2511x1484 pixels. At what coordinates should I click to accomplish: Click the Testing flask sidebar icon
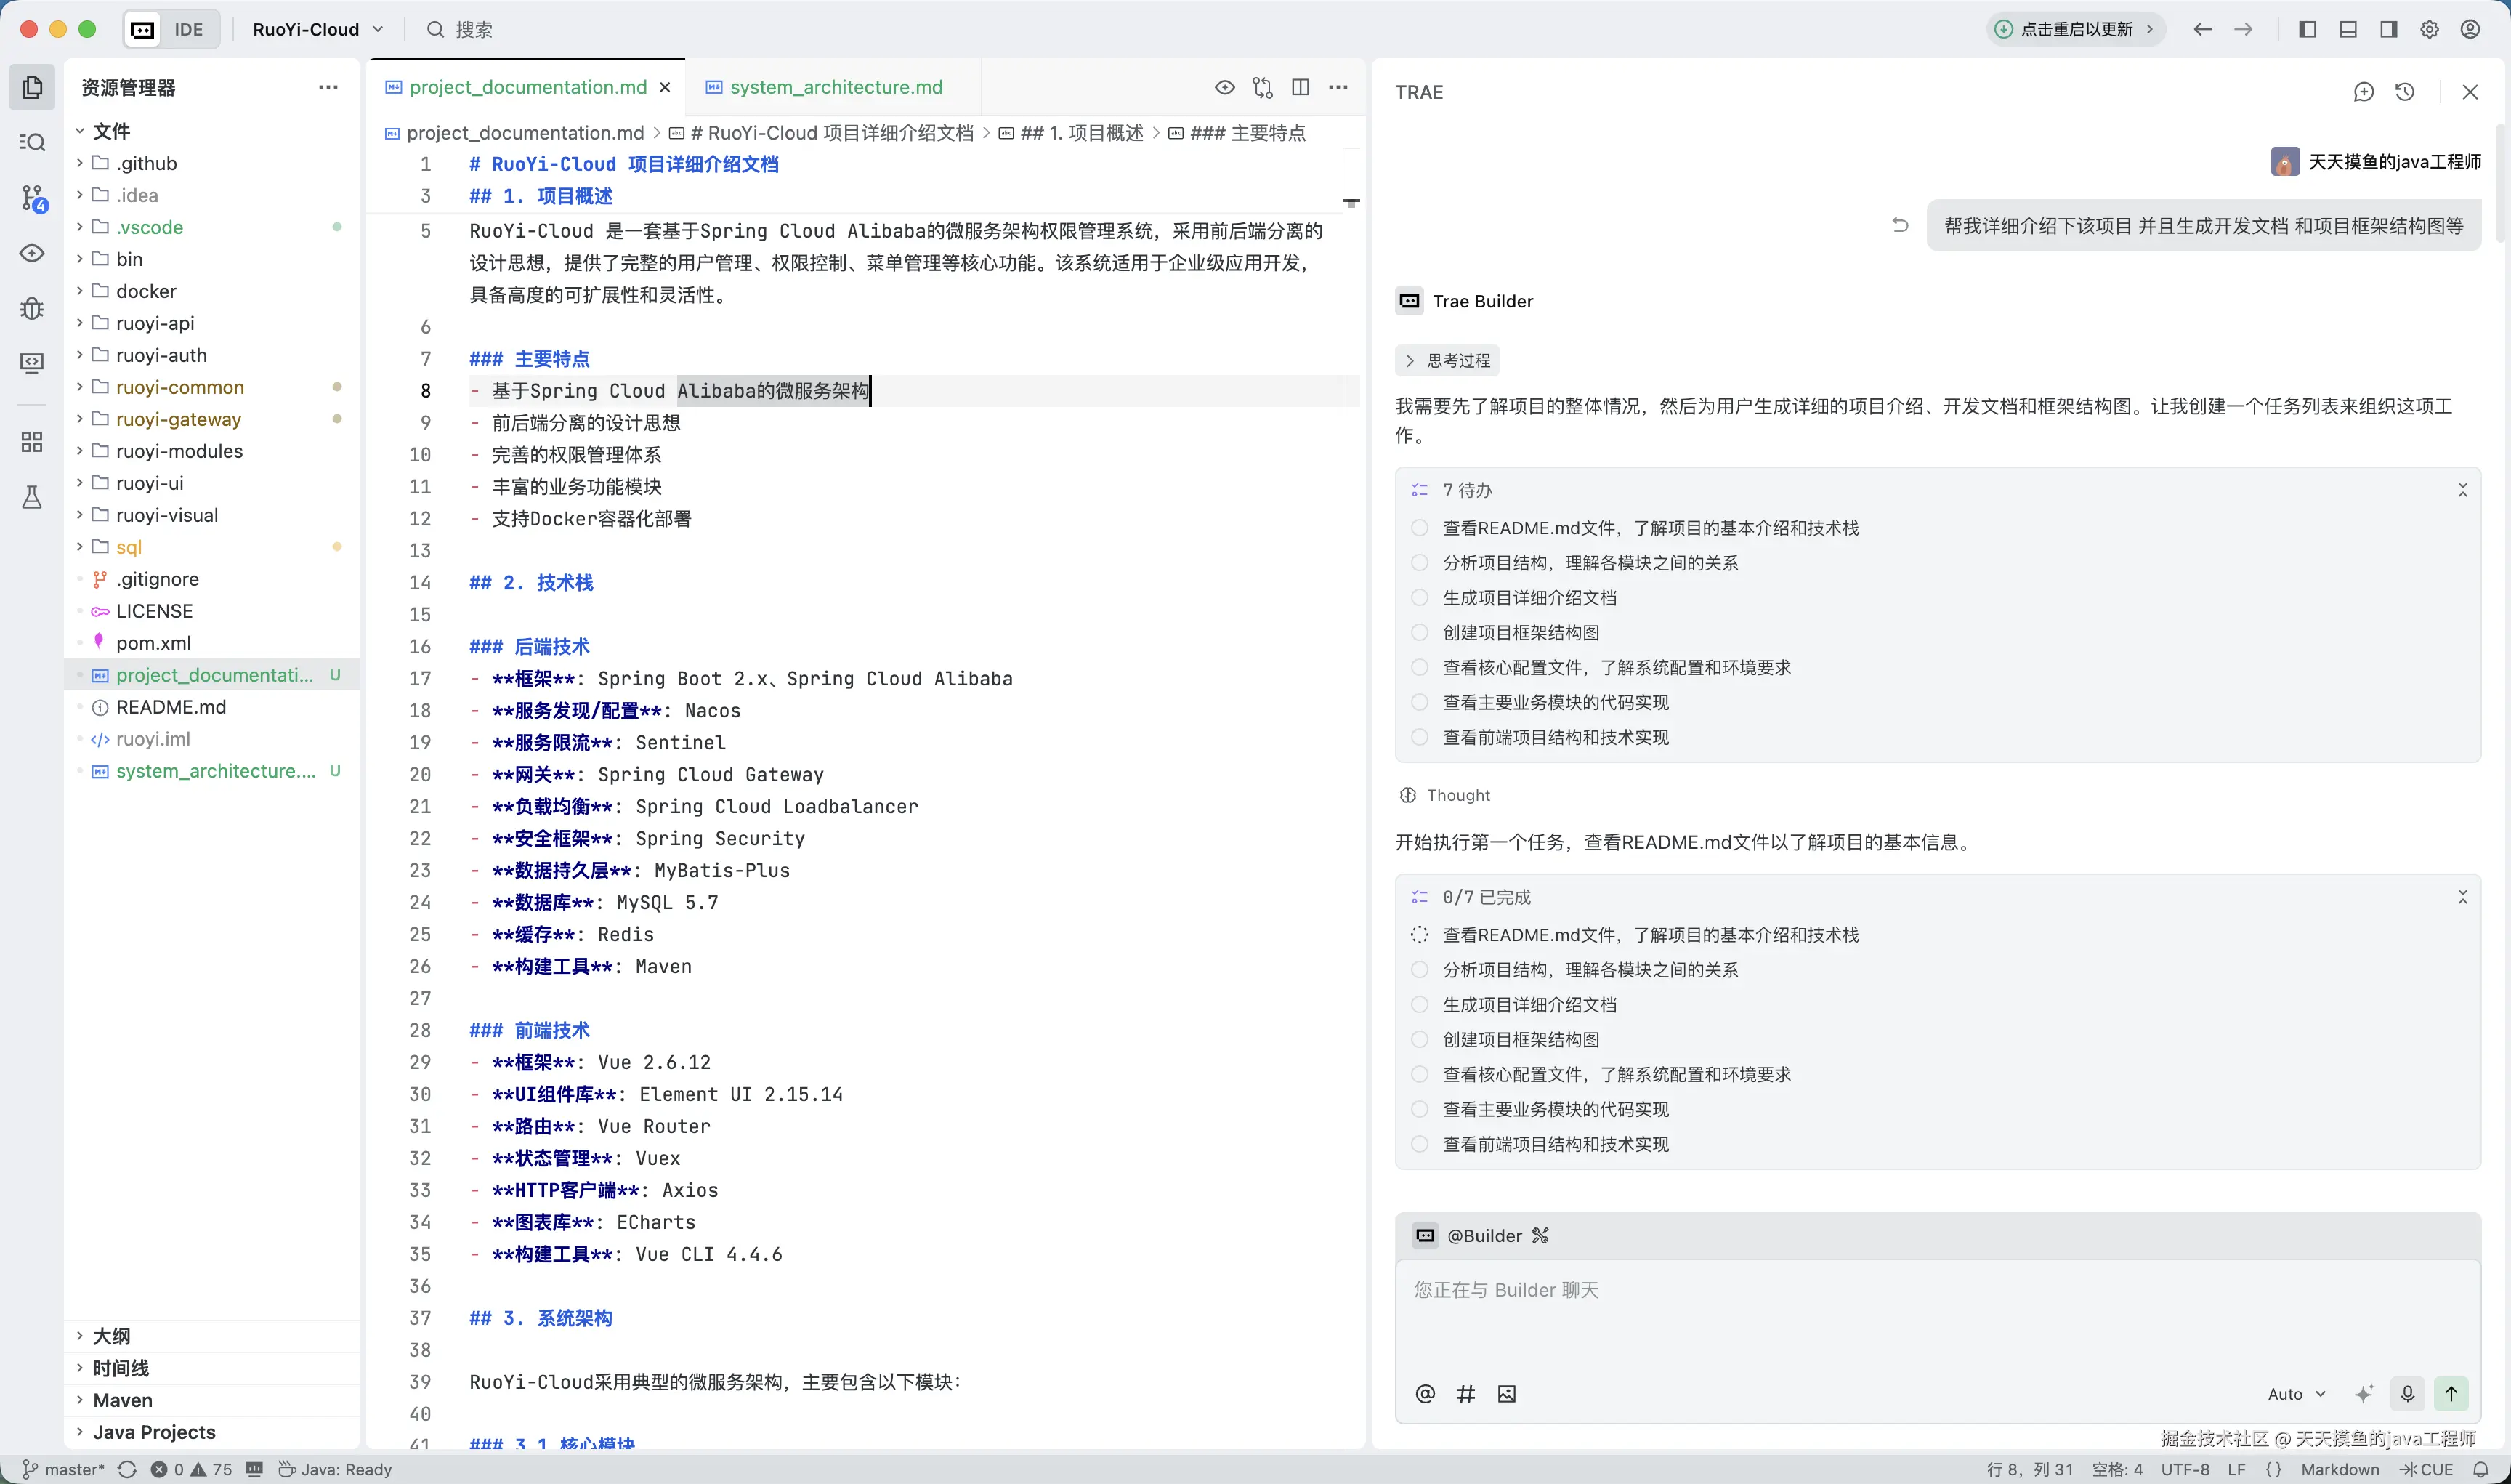click(x=32, y=497)
